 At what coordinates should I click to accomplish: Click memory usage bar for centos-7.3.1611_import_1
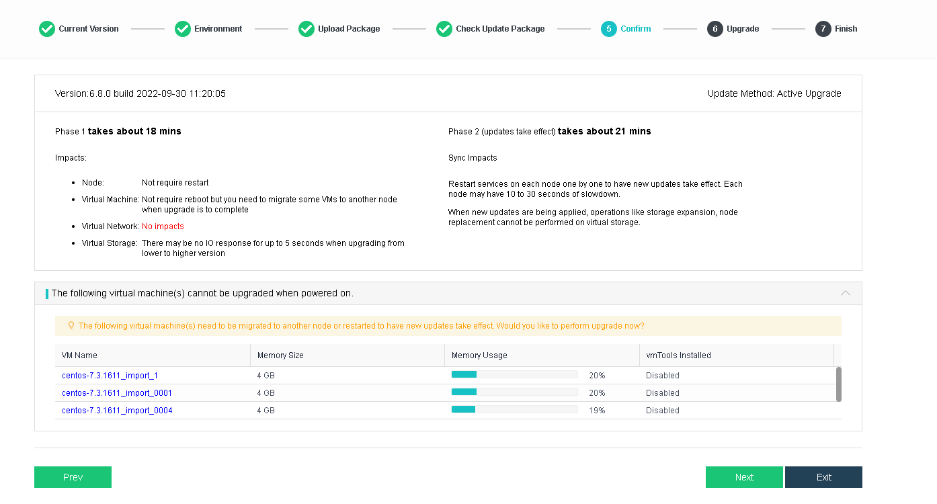[x=514, y=375]
